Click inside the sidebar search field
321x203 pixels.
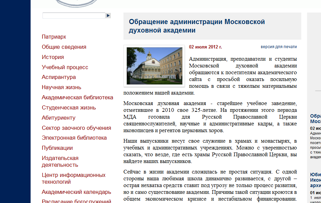(x=74, y=16)
